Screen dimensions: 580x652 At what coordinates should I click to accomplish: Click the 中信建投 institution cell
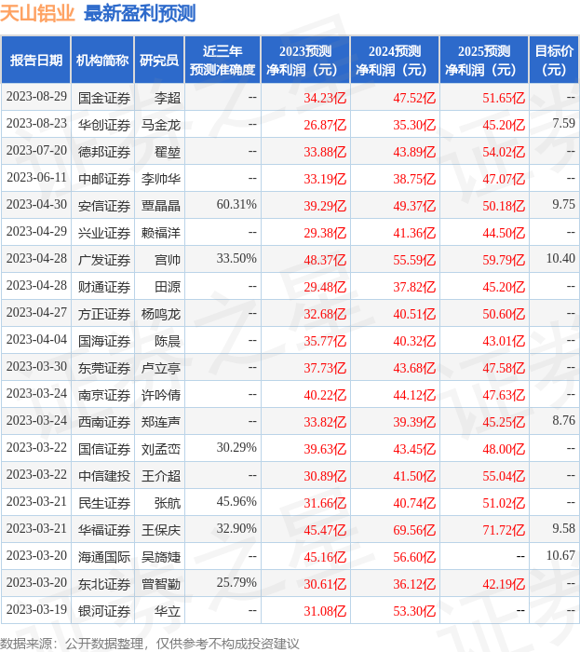(104, 476)
